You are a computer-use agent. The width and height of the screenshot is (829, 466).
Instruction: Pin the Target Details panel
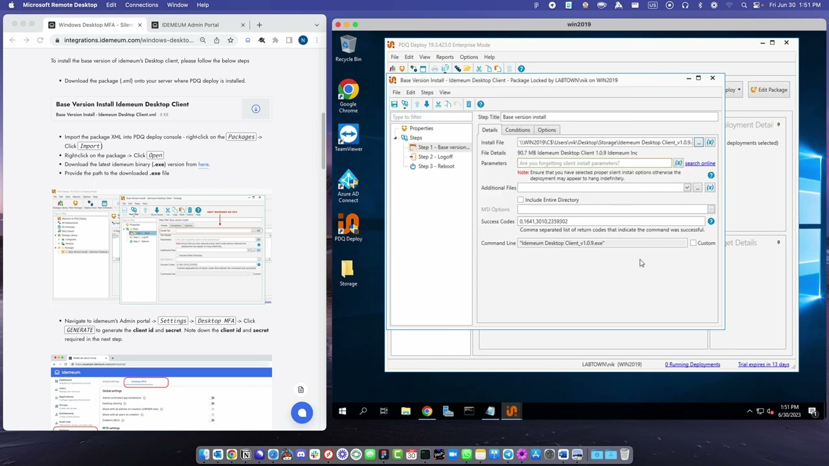point(778,243)
